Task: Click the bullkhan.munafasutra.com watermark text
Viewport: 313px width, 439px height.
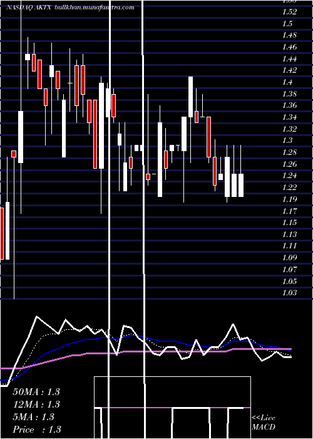Action: point(95,8)
